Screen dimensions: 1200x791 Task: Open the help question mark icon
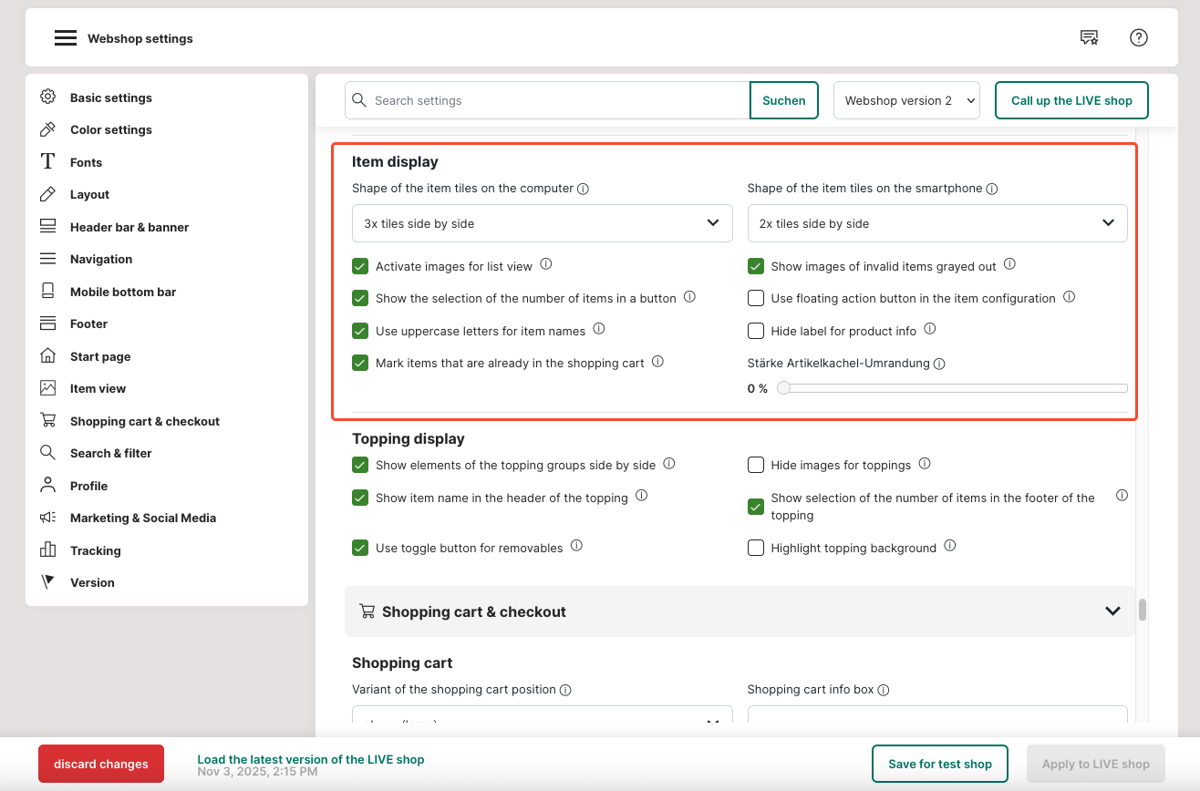1138,37
